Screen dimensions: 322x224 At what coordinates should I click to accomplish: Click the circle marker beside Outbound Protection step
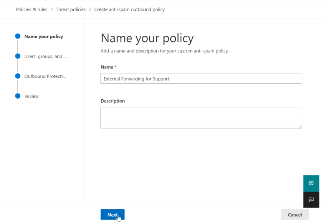pos(18,76)
